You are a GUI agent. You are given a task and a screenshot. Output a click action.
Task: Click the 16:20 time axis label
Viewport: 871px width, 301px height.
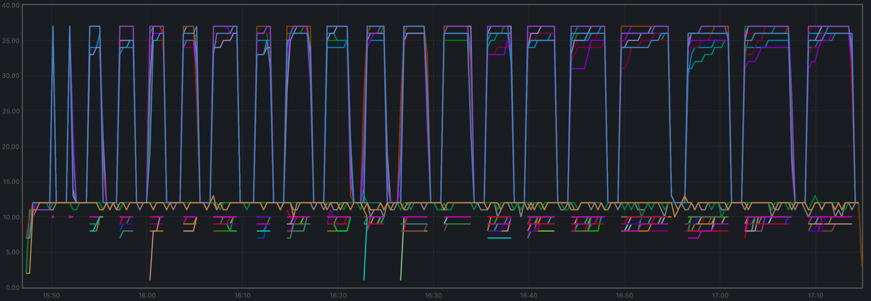338,296
